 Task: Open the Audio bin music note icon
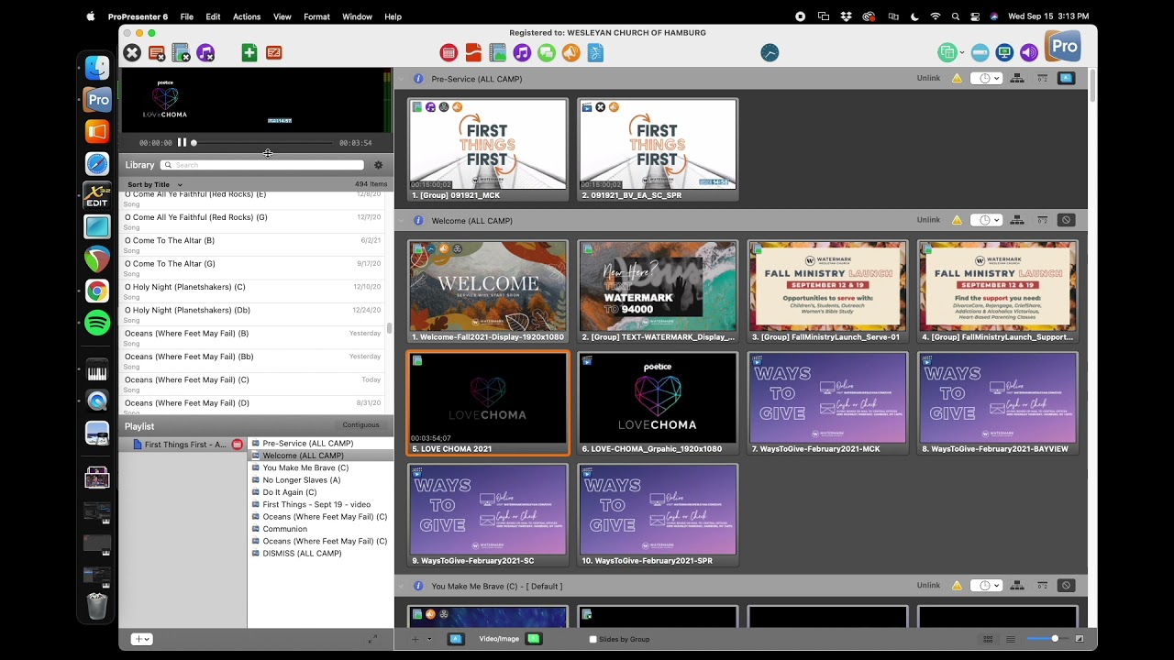(x=522, y=52)
